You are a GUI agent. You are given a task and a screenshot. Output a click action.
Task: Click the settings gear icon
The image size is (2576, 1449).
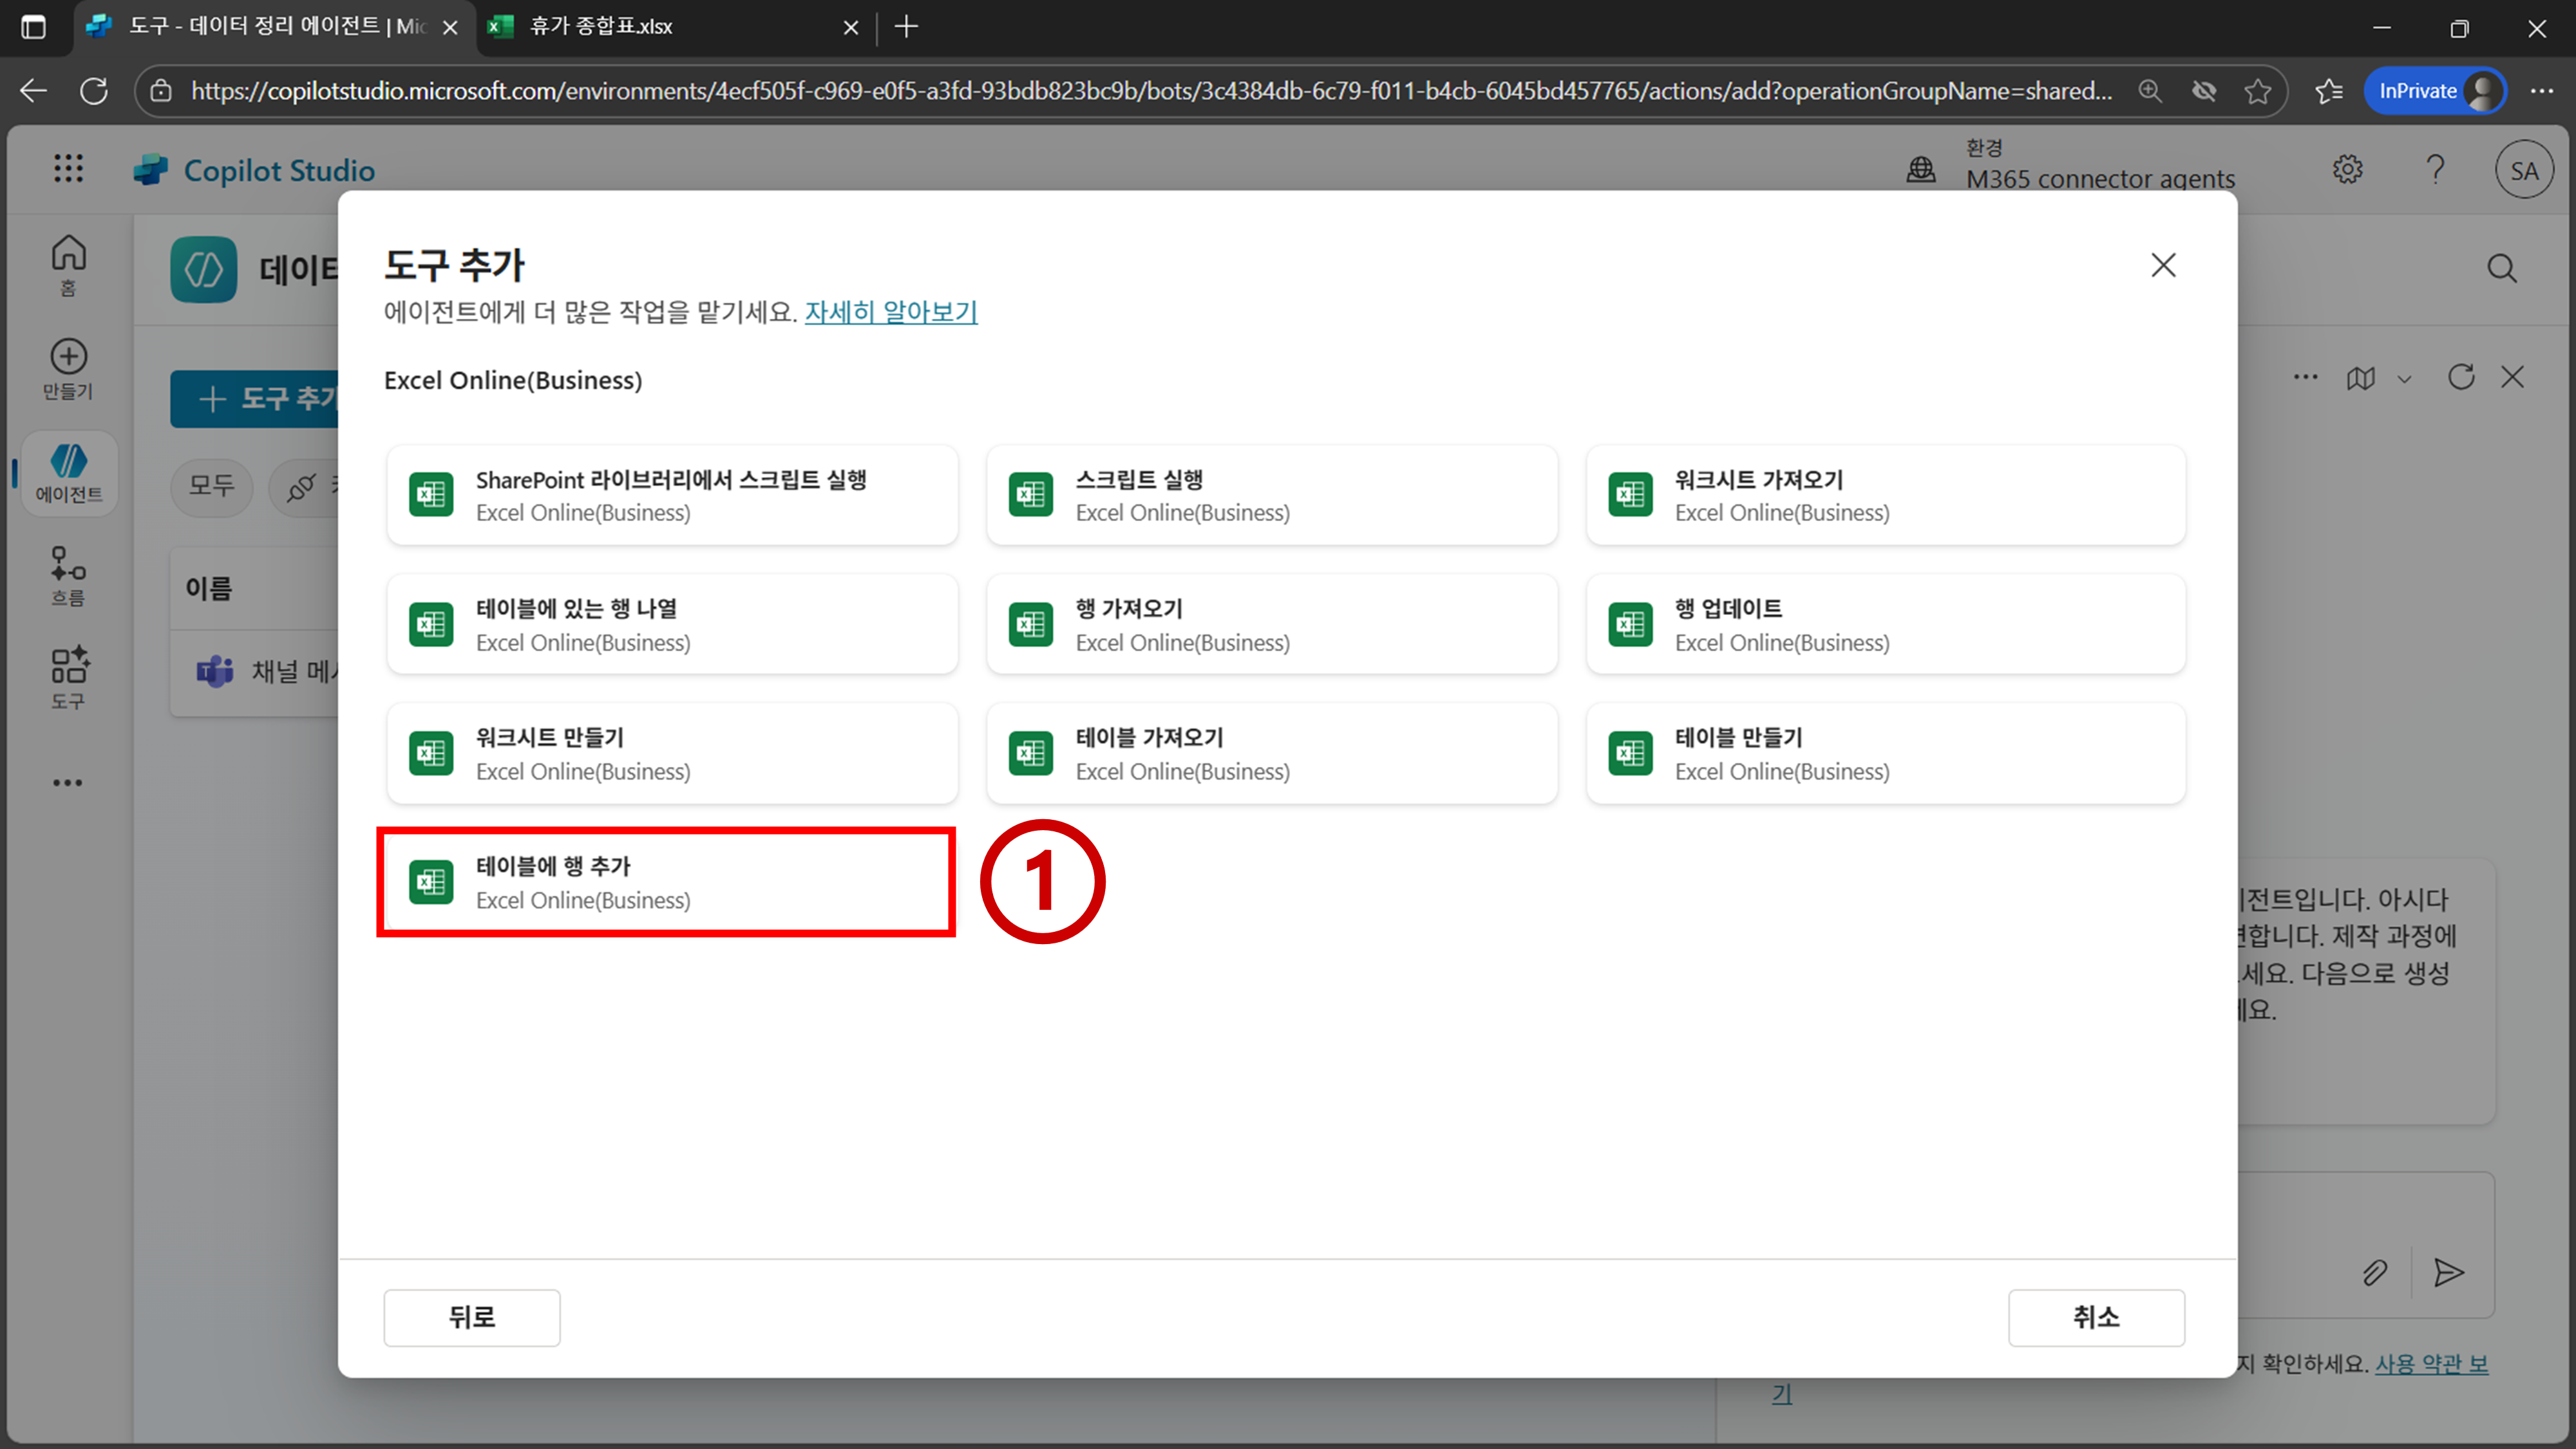(2347, 170)
